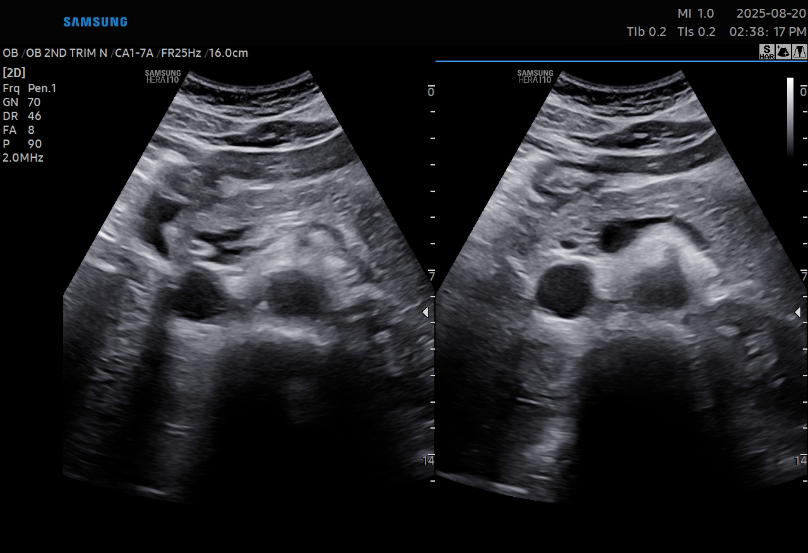Select the CA1-7A probe label
Screen dimensions: 808x553
pos(133,53)
